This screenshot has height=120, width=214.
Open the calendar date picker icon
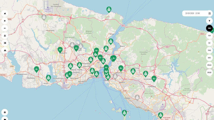(x=209, y=13)
